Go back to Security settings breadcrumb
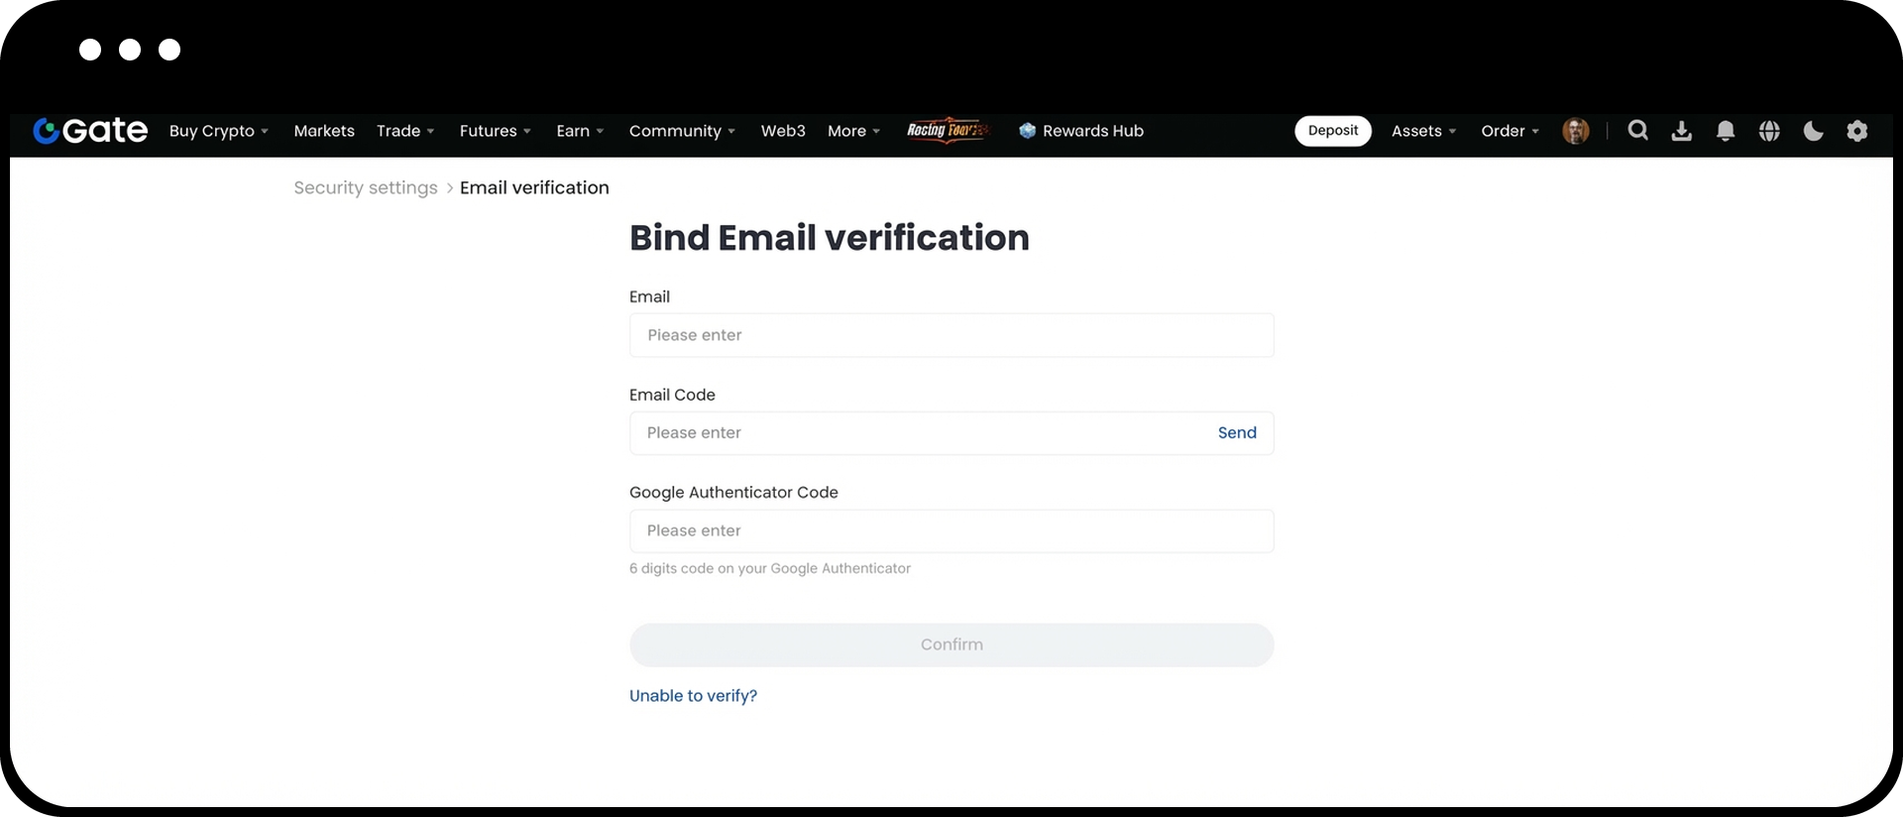Screen dimensions: 1903x817 point(366,188)
